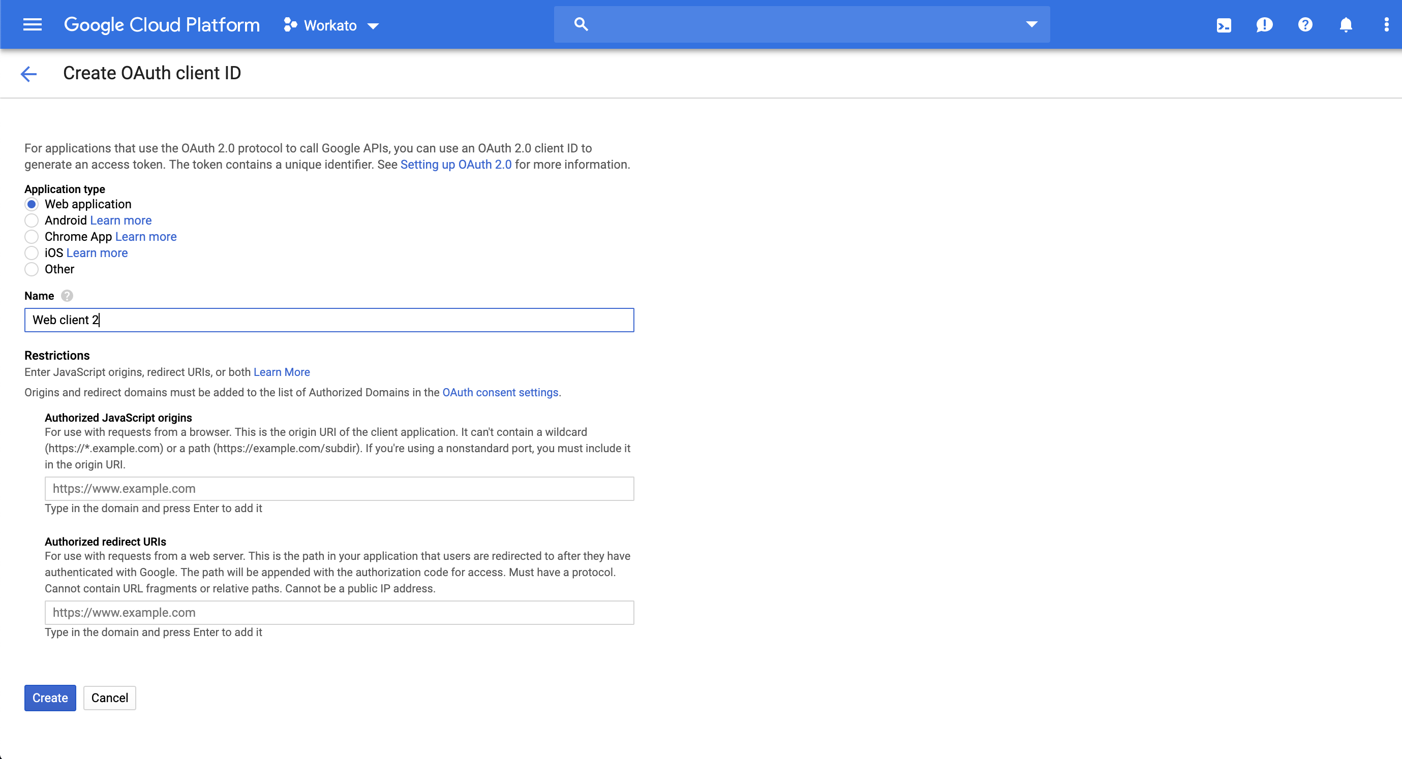The width and height of the screenshot is (1402, 759).
Task: Select the Chrome App option
Action: coord(32,237)
